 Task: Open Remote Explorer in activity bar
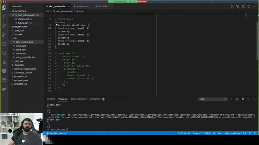point(4,53)
